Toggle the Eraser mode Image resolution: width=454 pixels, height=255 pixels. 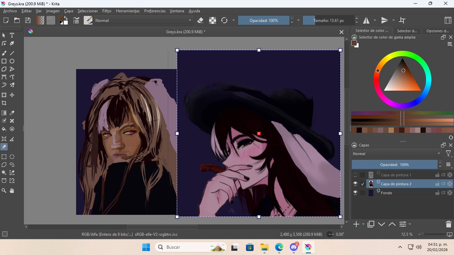[201, 20]
